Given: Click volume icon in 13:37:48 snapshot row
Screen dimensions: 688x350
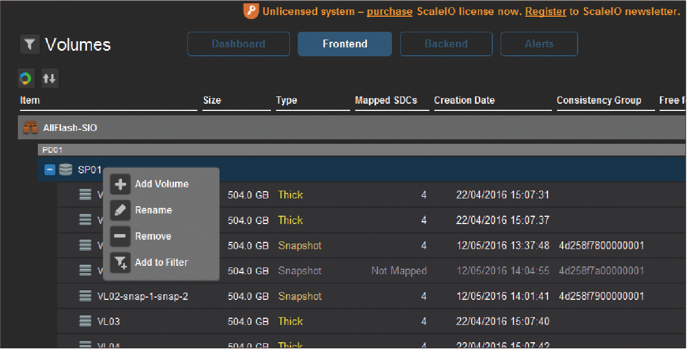Looking at the screenshot, I should coord(85,245).
